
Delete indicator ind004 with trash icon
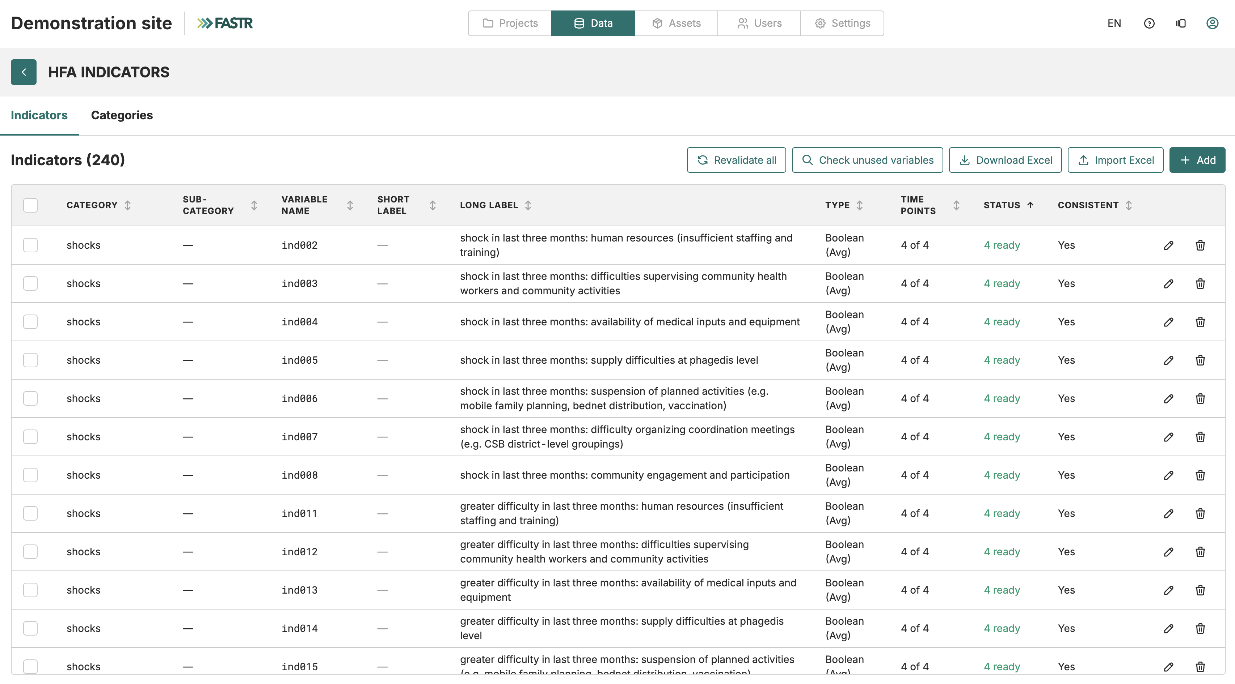1201,322
